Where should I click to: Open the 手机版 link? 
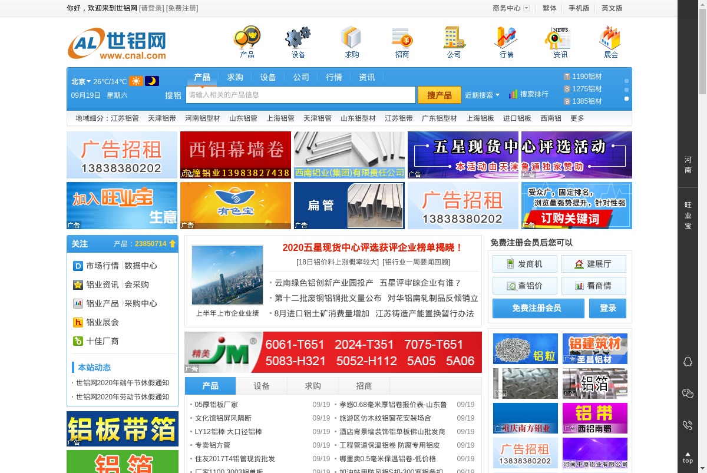[579, 8]
